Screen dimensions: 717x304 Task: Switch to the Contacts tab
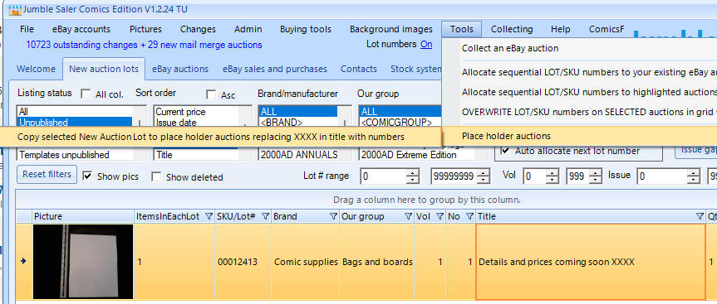(x=359, y=70)
